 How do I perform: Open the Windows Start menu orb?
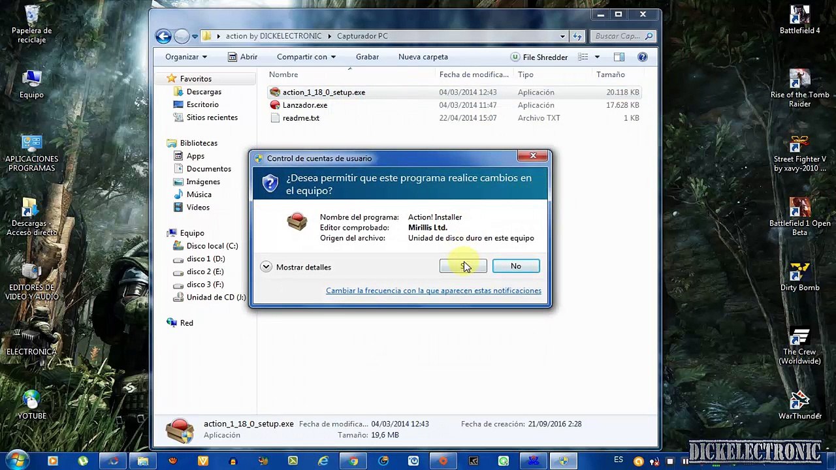click(x=18, y=460)
